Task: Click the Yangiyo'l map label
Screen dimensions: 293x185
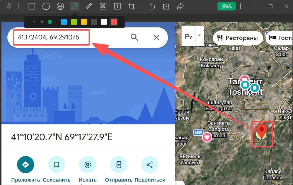Action: (x=190, y=163)
